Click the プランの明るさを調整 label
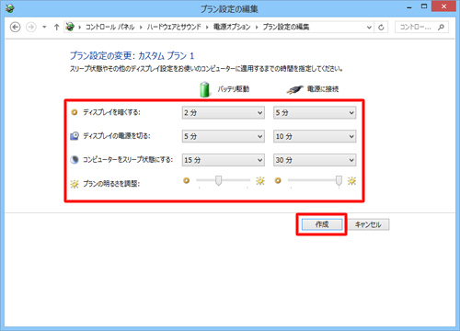 (111, 184)
